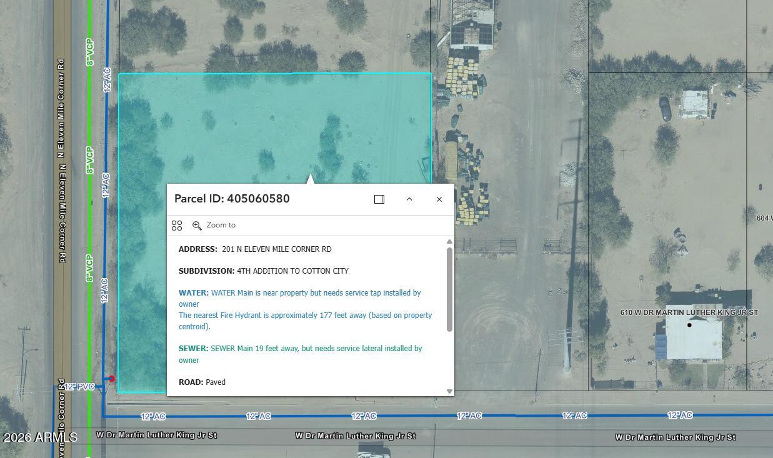
Task: Click the dock popup window icon
Action: [379, 199]
